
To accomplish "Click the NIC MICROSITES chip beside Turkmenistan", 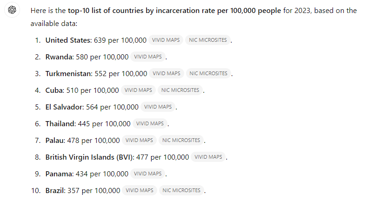I will click(208, 74).
